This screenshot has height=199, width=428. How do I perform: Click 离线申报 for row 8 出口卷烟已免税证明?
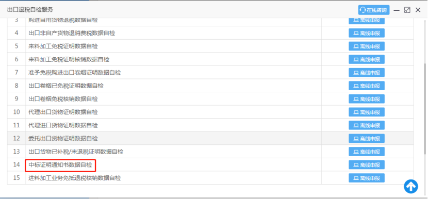click(367, 86)
